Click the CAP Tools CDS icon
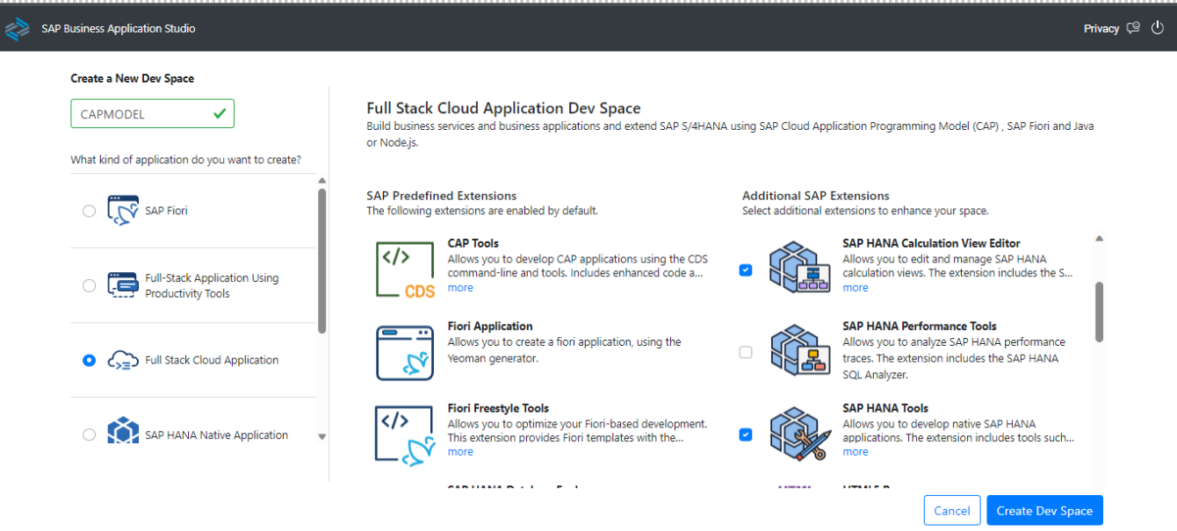 pos(405,270)
